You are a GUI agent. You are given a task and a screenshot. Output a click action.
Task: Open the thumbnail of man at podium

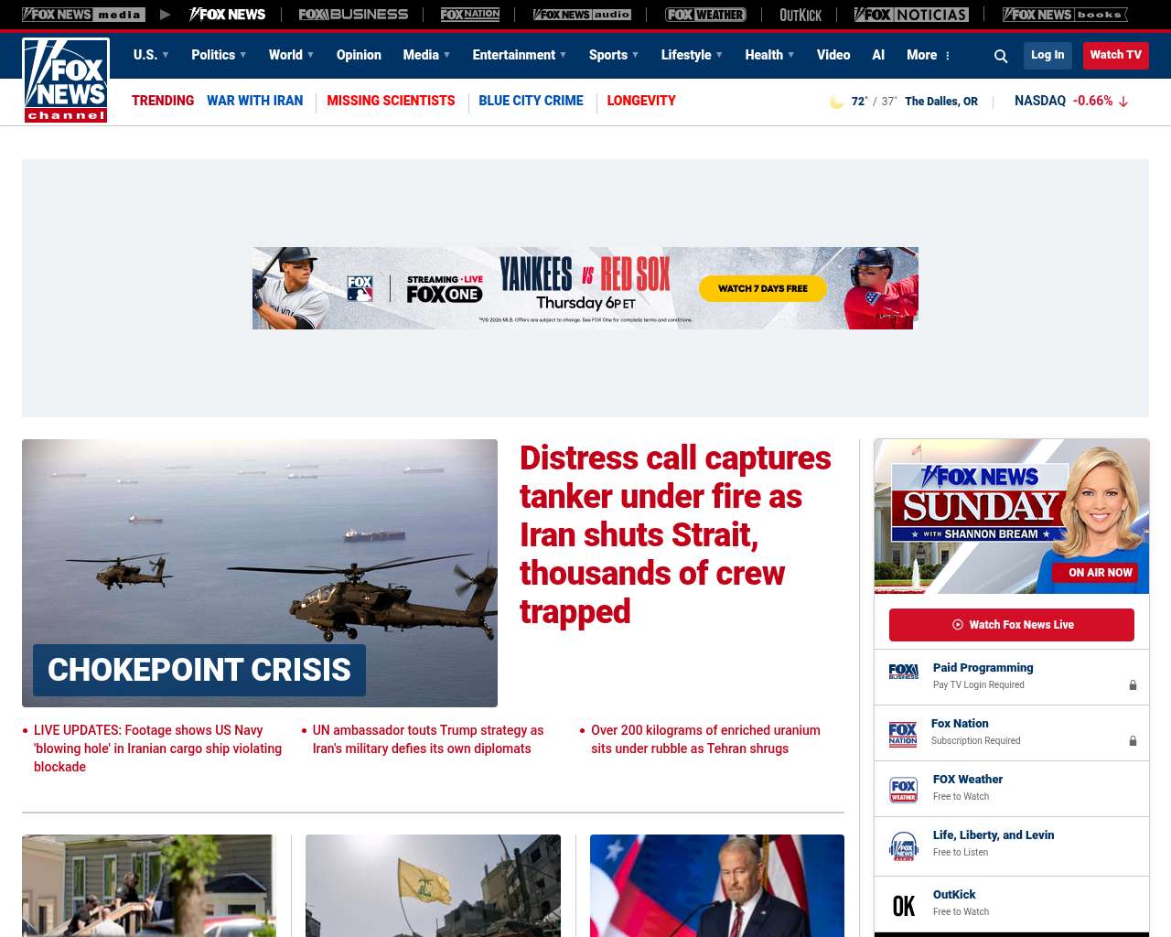click(717, 886)
